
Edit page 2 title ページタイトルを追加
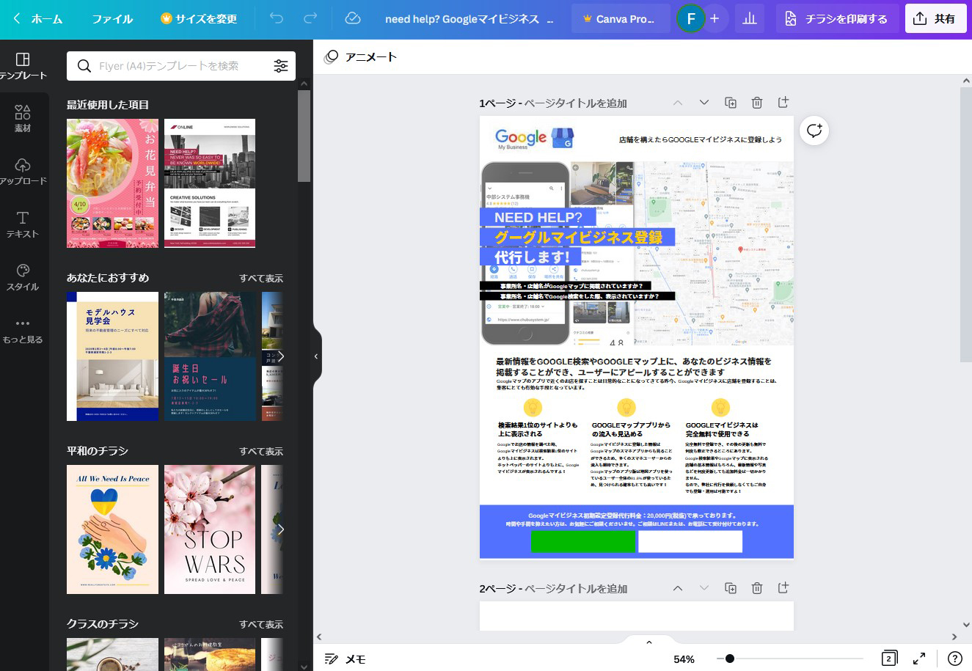pyautogui.click(x=575, y=589)
